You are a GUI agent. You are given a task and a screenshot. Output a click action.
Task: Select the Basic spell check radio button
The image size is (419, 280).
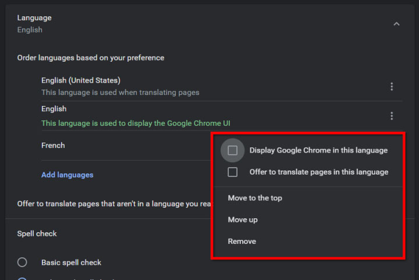(22, 262)
